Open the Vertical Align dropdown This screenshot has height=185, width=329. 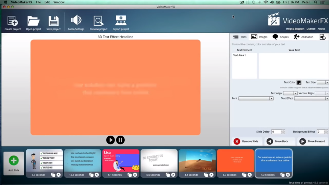click(321, 93)
